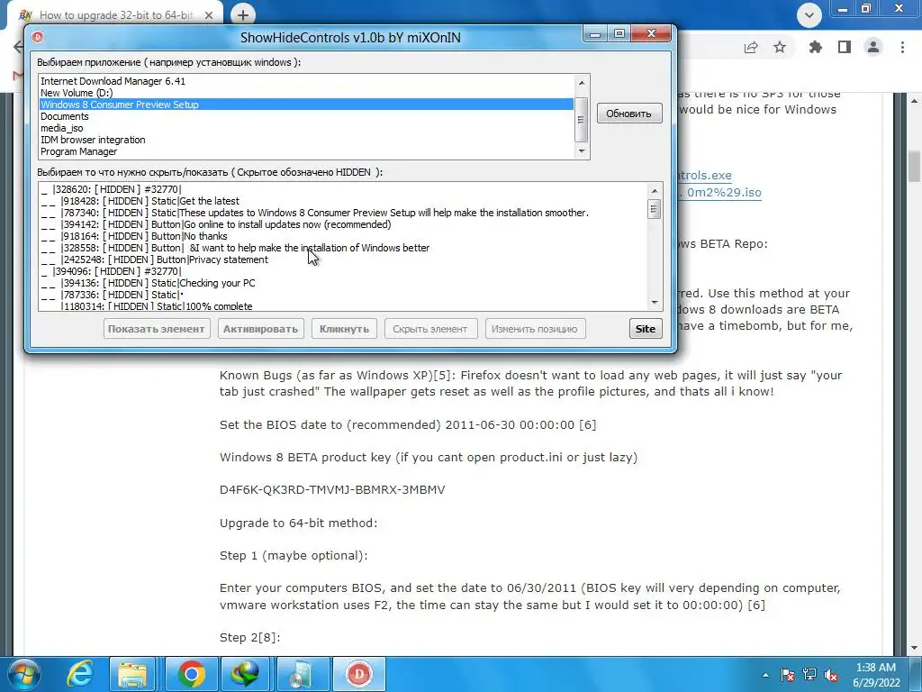Click controls list scrollbar down arrow
This screenshot has width=922, height=692.
655,303
